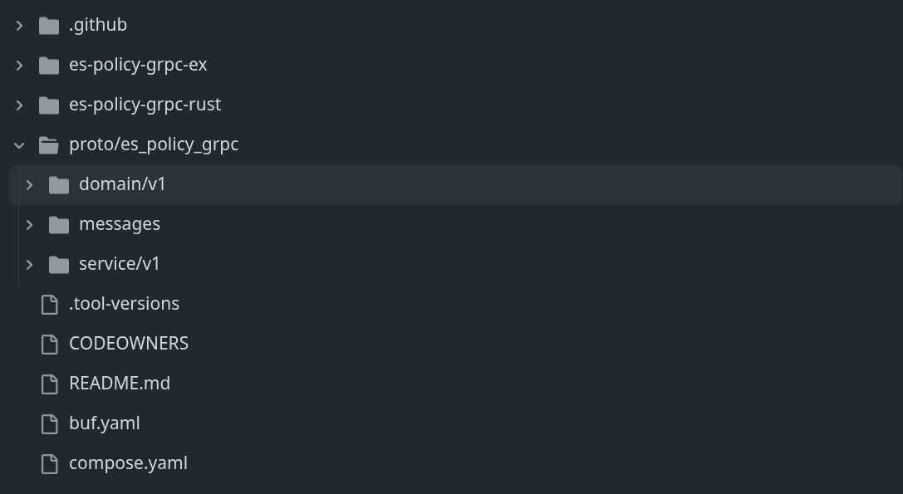Collapse the proto/es_policy_grpc folder chevron

pyautogui.click(x=19, y=144)
